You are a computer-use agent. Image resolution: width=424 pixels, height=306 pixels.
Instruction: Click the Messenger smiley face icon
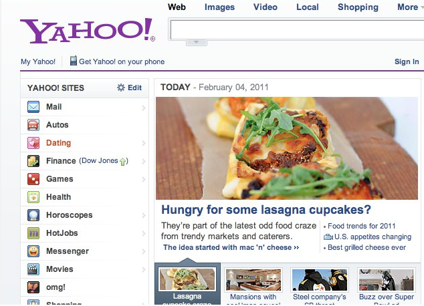click(33, 251)
